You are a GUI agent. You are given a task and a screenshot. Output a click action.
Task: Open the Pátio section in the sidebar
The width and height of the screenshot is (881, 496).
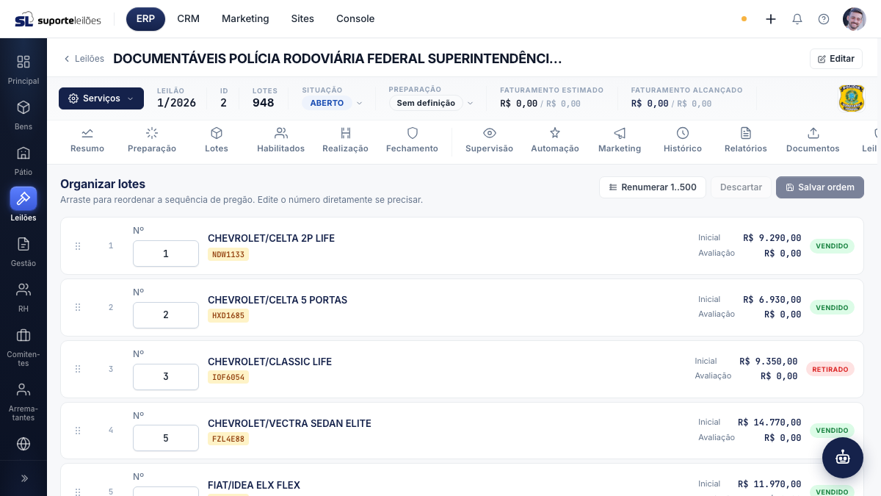[23, 160]
